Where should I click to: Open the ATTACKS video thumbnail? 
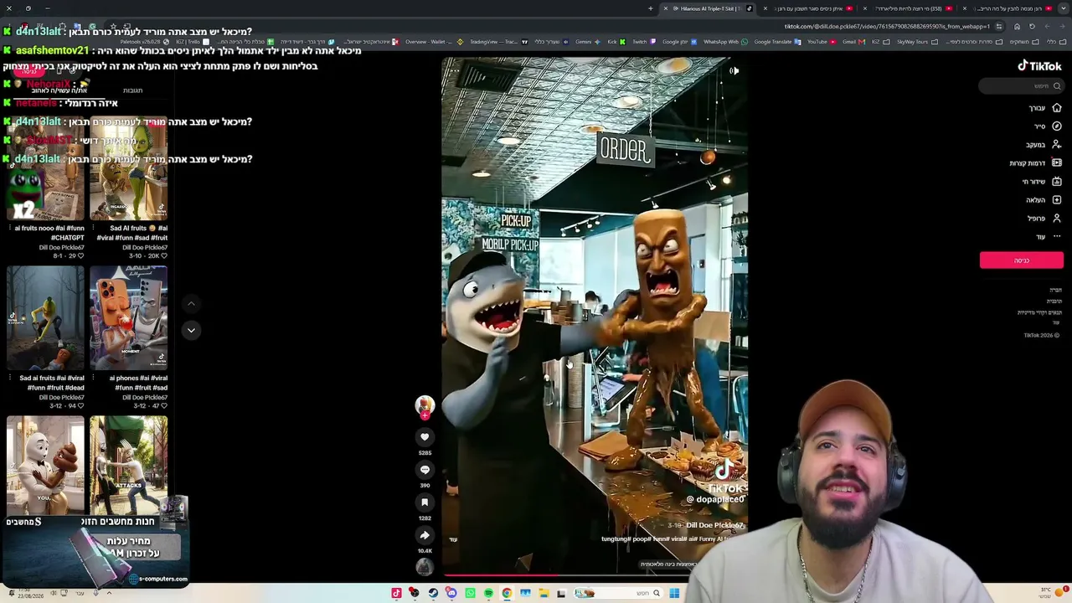(128, 466)
